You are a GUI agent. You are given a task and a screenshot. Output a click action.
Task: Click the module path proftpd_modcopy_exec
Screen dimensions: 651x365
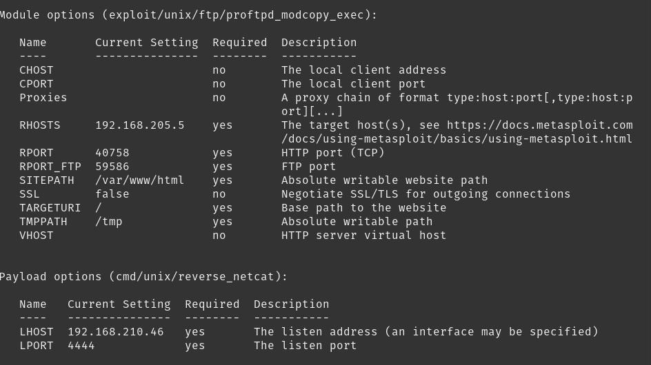(294, 15)
